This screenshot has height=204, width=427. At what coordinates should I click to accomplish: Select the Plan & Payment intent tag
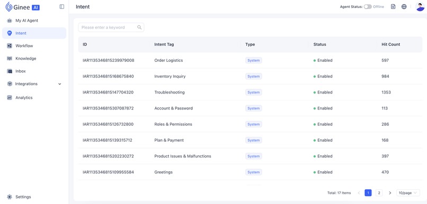pyautogui.click(x=169, y=140)
